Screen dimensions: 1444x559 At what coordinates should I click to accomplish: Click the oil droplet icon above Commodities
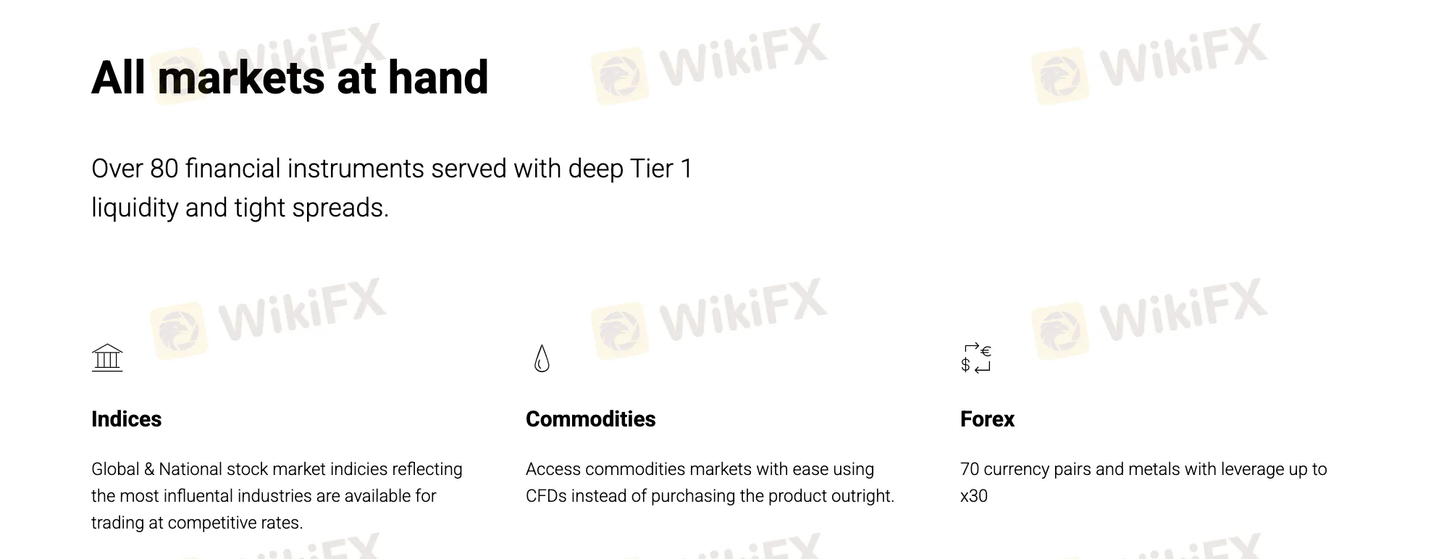[542, 358]
